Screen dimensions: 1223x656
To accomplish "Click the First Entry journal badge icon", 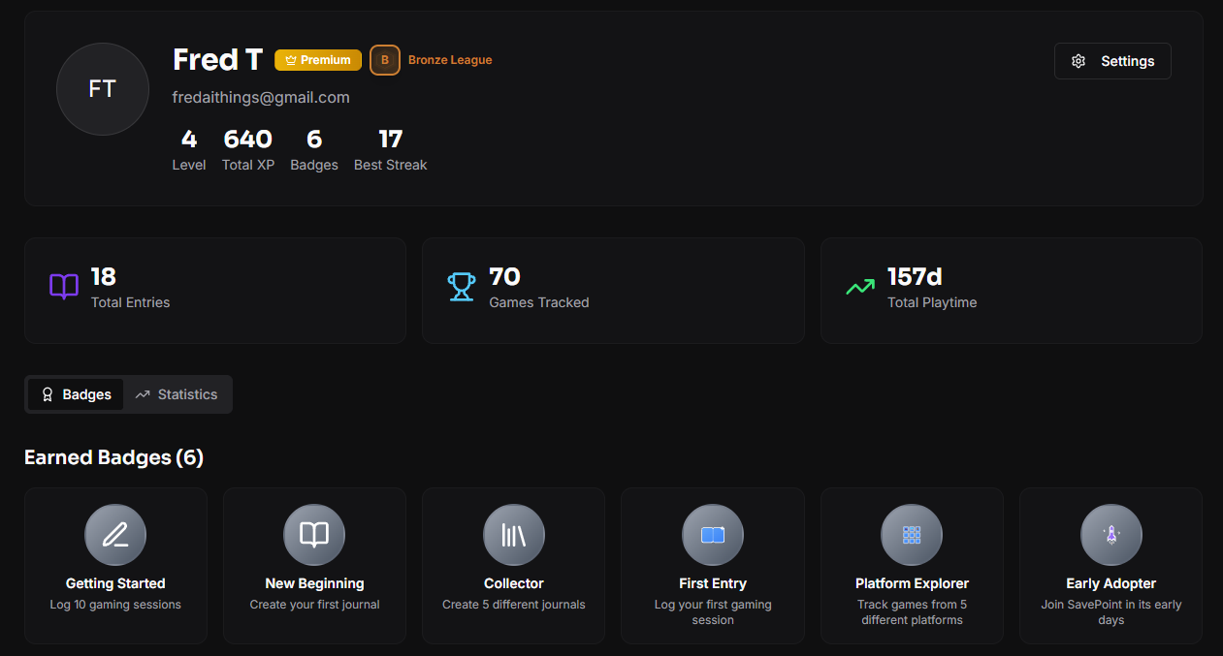I will [x=712, y=534].
